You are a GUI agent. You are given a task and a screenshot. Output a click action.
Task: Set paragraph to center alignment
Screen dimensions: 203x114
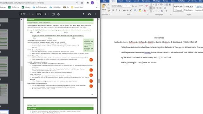154,8
